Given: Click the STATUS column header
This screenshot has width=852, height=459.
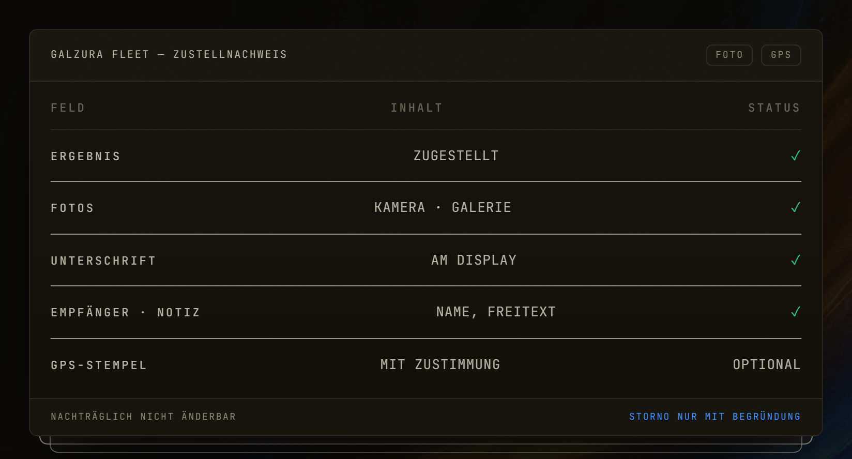Looking at the screenshot, I should [774, 108].
